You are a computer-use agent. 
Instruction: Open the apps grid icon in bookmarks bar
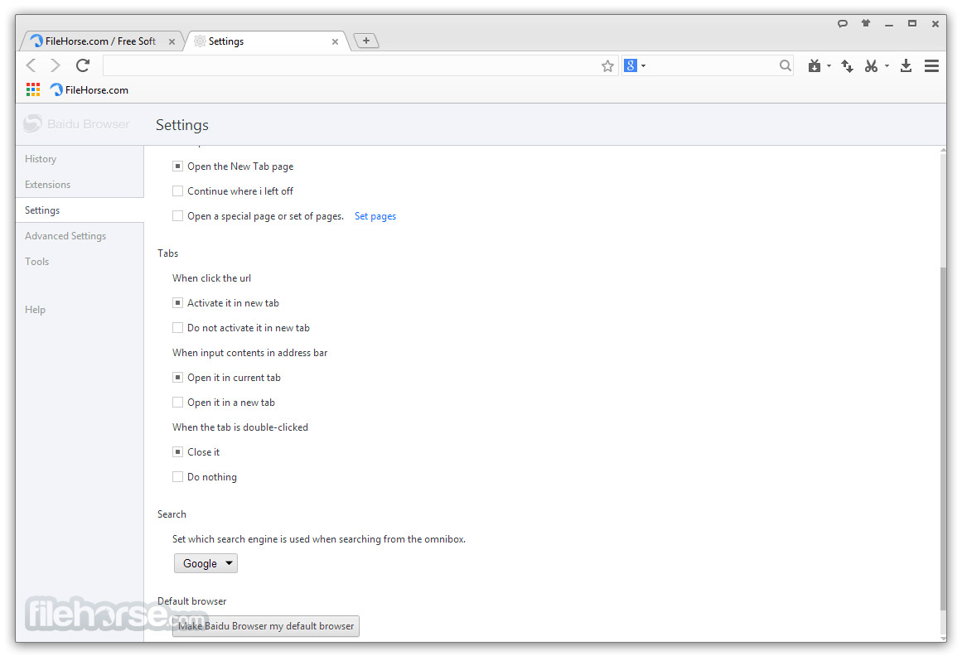[x=33, y=90]
